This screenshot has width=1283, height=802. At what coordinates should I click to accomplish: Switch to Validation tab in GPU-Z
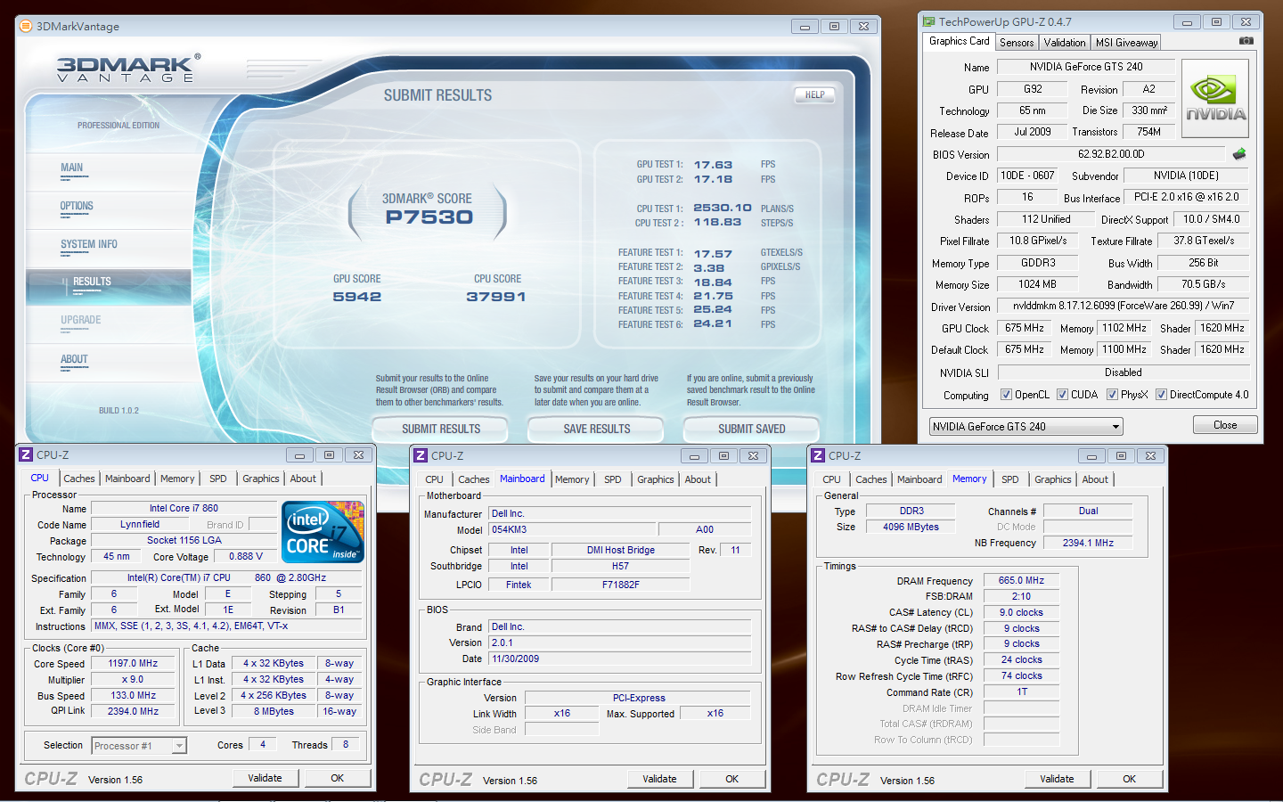click(1065, 43)
